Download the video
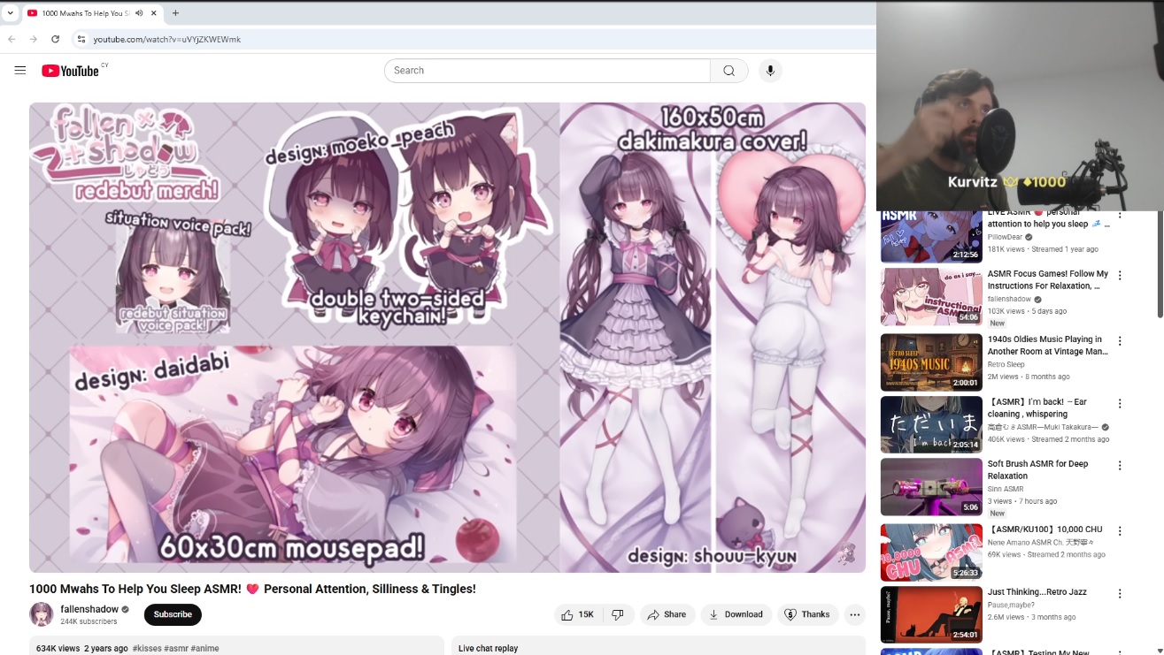 tap(736, 614)
